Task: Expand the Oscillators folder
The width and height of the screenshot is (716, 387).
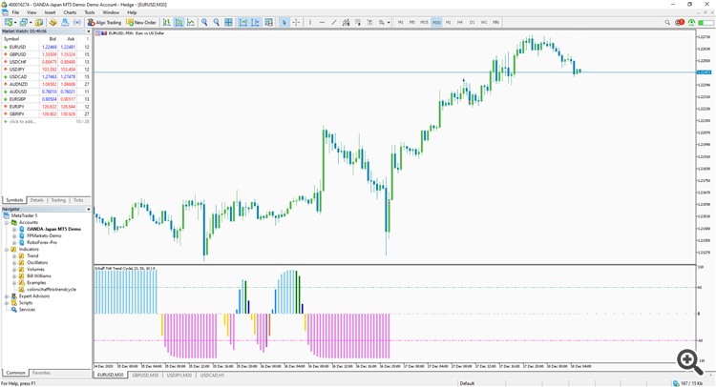Action: coord(14,262)
